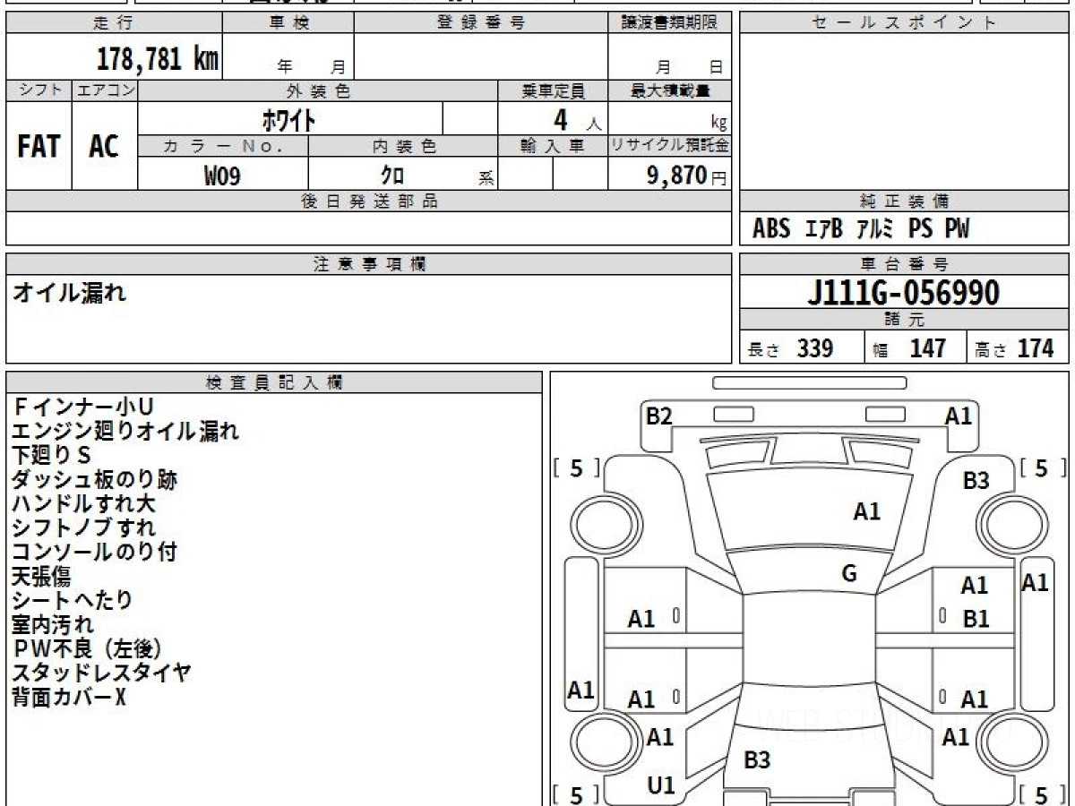The image size is (1075, 806).
Task: Select inspector note ハンドルすれ大
Action: click(x=83, y=504)
